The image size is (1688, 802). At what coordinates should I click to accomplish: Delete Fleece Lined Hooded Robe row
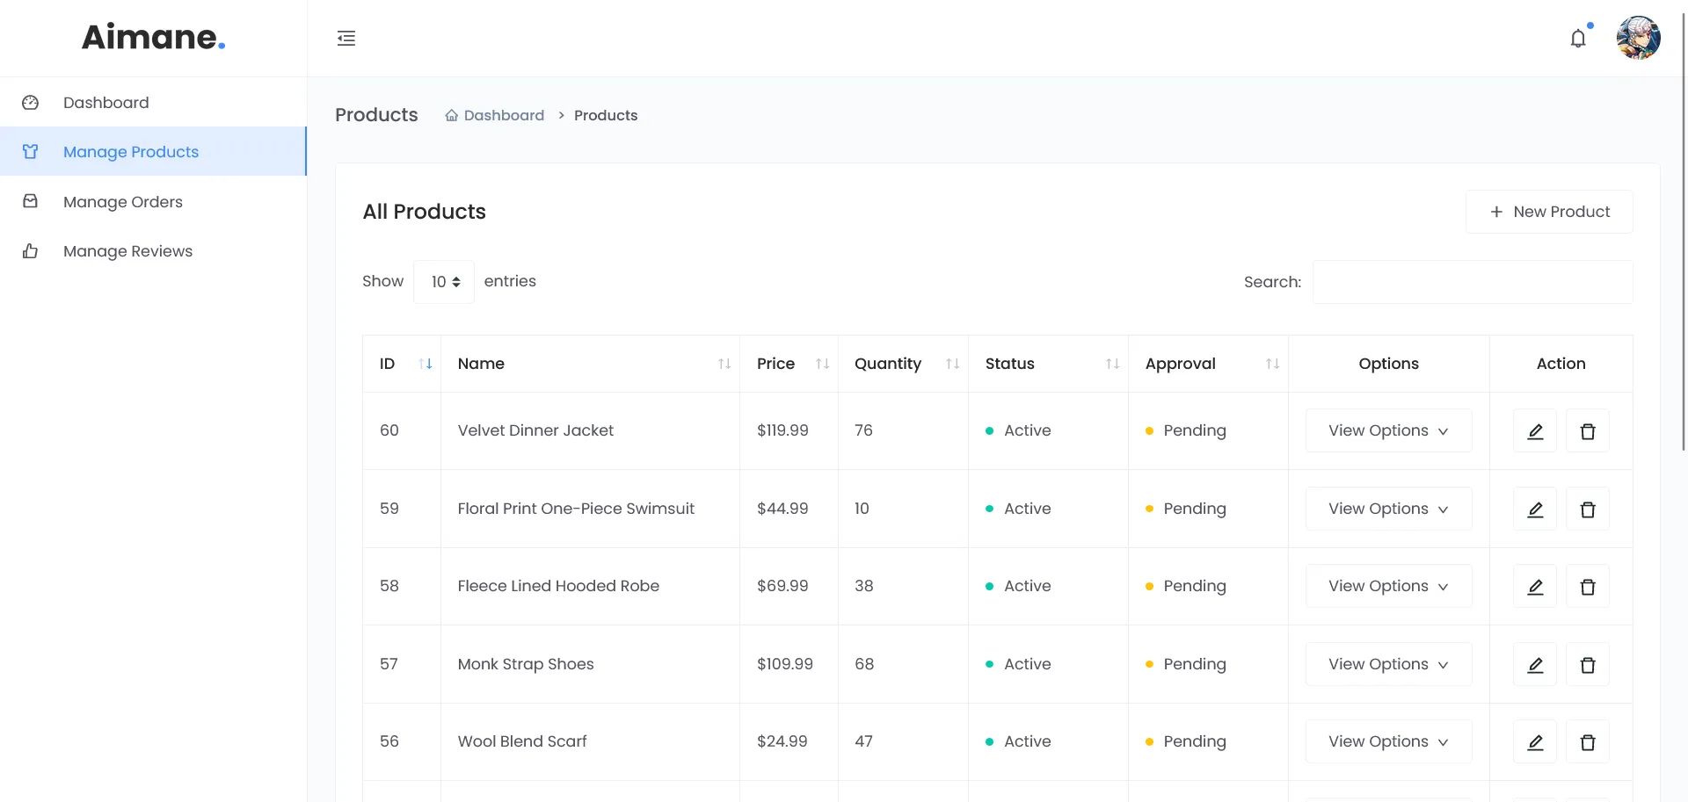click(1588, 586)
